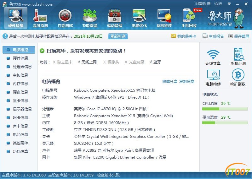Click the 生成报告 document icon
252x179 pixels.
coord(205,36)
